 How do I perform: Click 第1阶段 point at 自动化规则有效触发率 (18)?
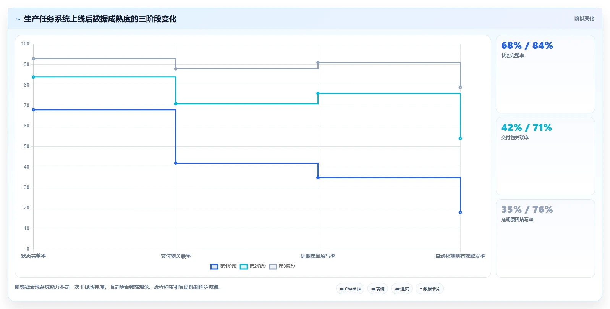[x=460, y=212]
